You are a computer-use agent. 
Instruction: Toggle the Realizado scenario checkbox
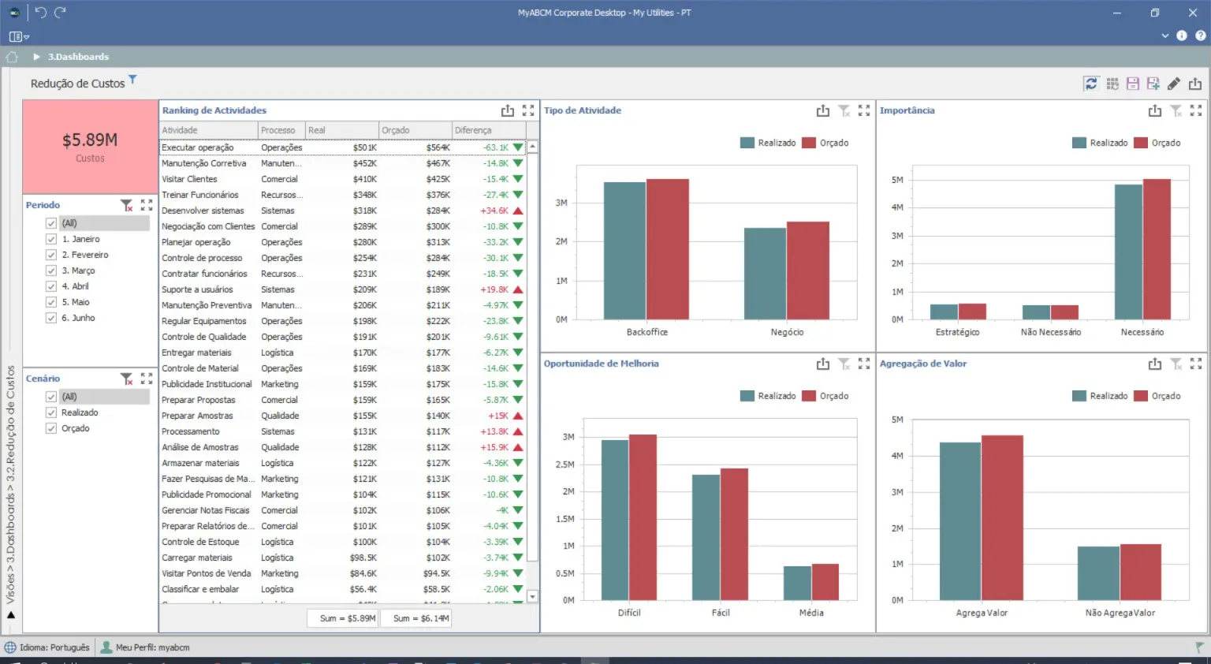coord(51,412)
